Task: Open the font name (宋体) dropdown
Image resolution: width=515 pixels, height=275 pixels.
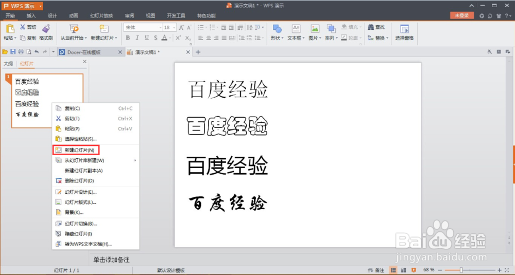Action: tap(160, 28)
